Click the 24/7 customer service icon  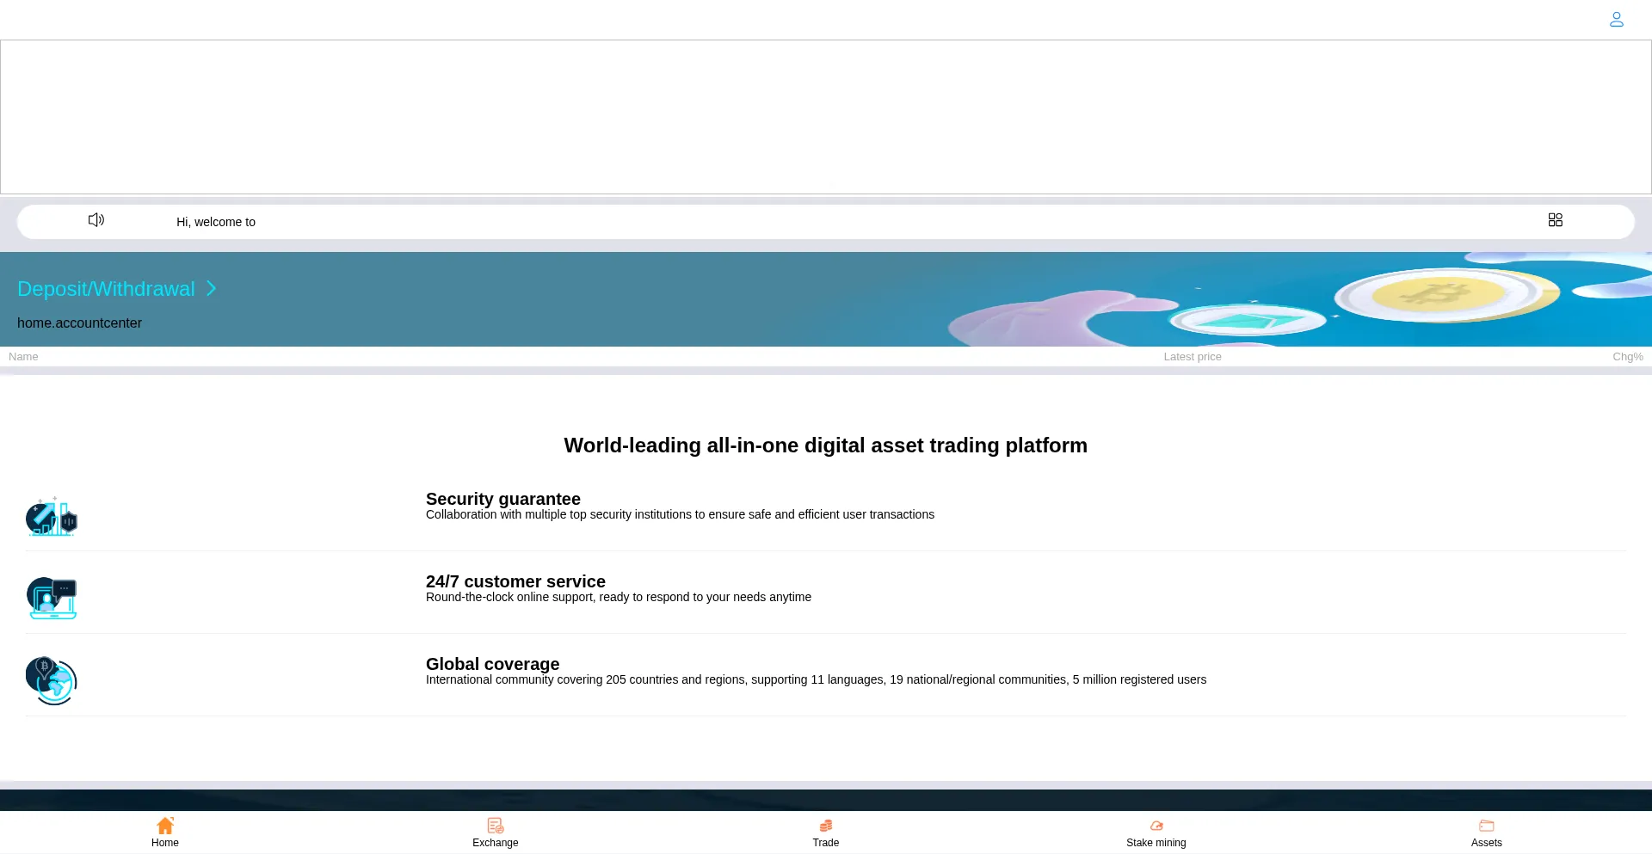(x=52, y=598)
